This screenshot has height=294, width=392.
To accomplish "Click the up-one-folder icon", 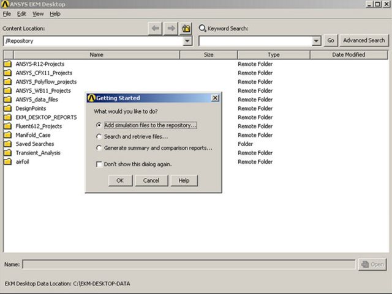I will [x=186, y=29].
